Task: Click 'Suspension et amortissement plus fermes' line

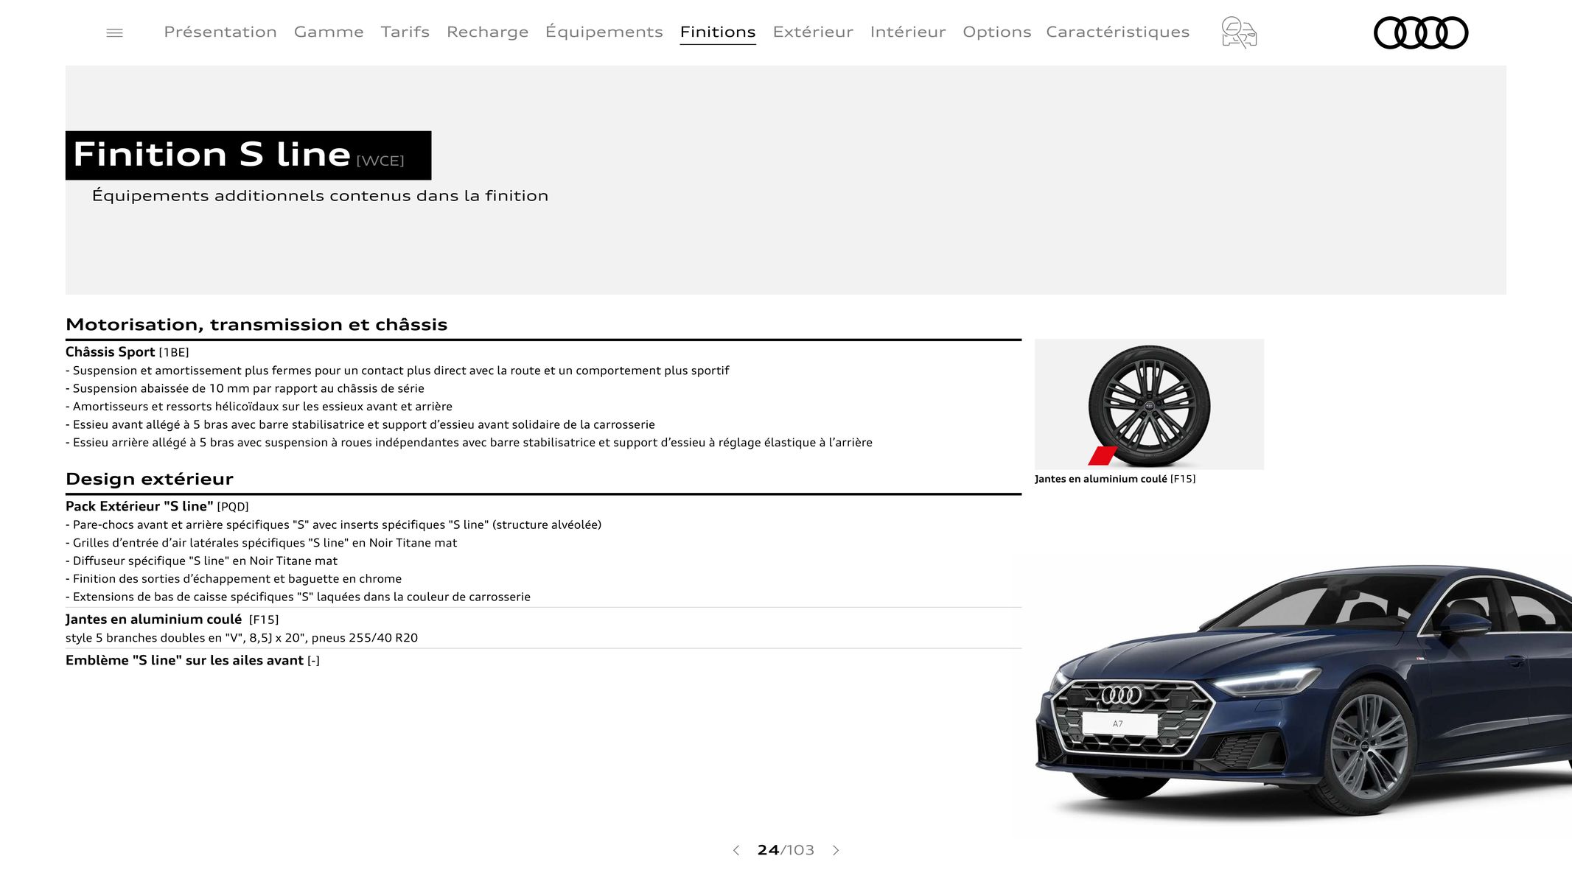Action: (397, 371)
